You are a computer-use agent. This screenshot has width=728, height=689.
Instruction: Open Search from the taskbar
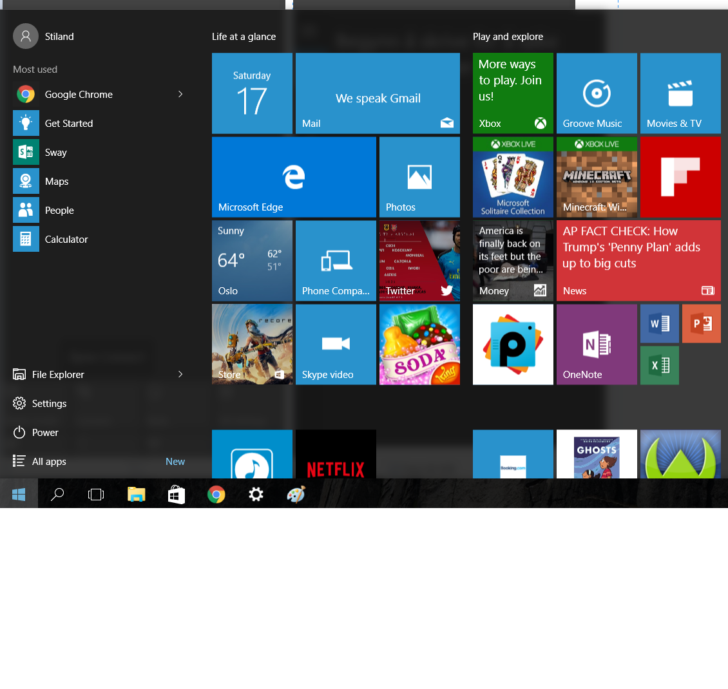(57, 494)
